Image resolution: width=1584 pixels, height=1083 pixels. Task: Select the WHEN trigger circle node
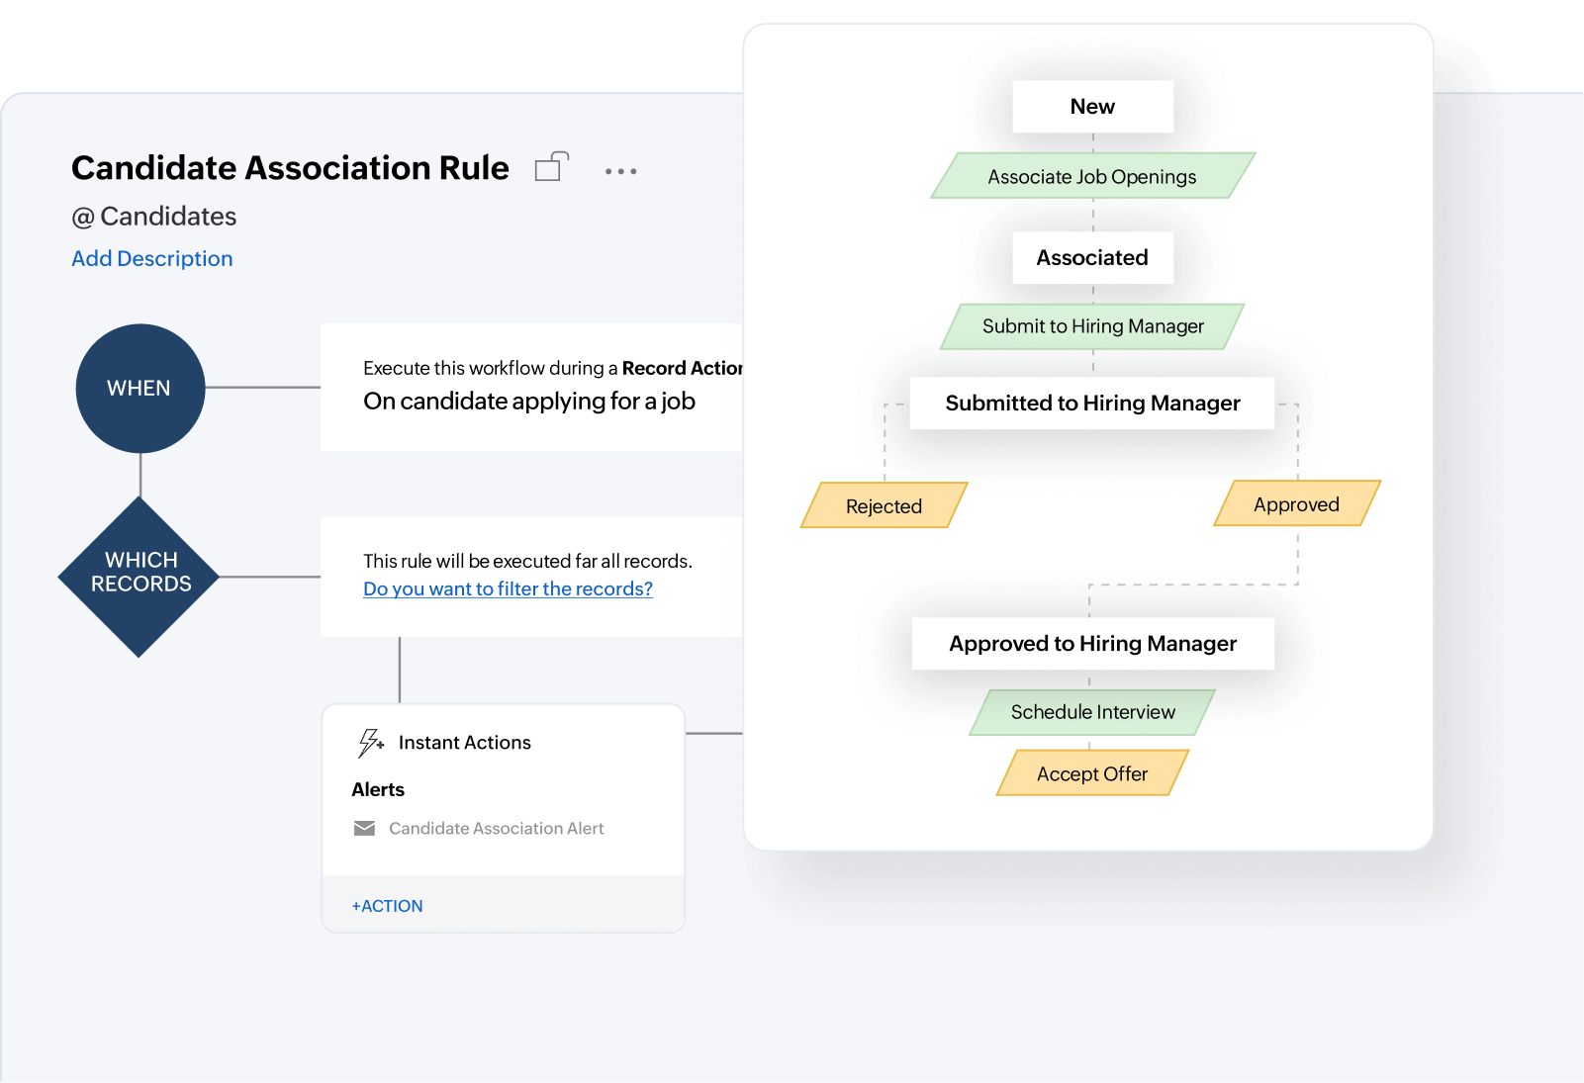coord(140,388)
